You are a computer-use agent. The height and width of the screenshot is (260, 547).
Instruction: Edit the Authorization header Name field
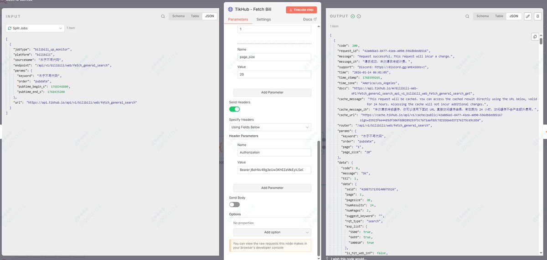(274, 153)
